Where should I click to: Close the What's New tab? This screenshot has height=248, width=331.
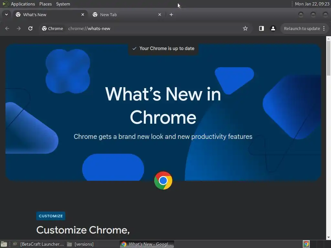coord(83,15)
